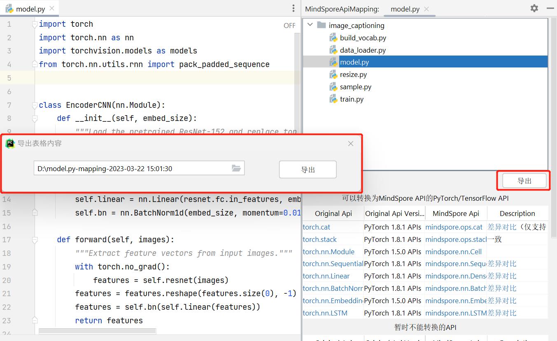Viewport: 557px width, 341px height.
Task: Open the torch.cat API link
Action: point(316,227)
